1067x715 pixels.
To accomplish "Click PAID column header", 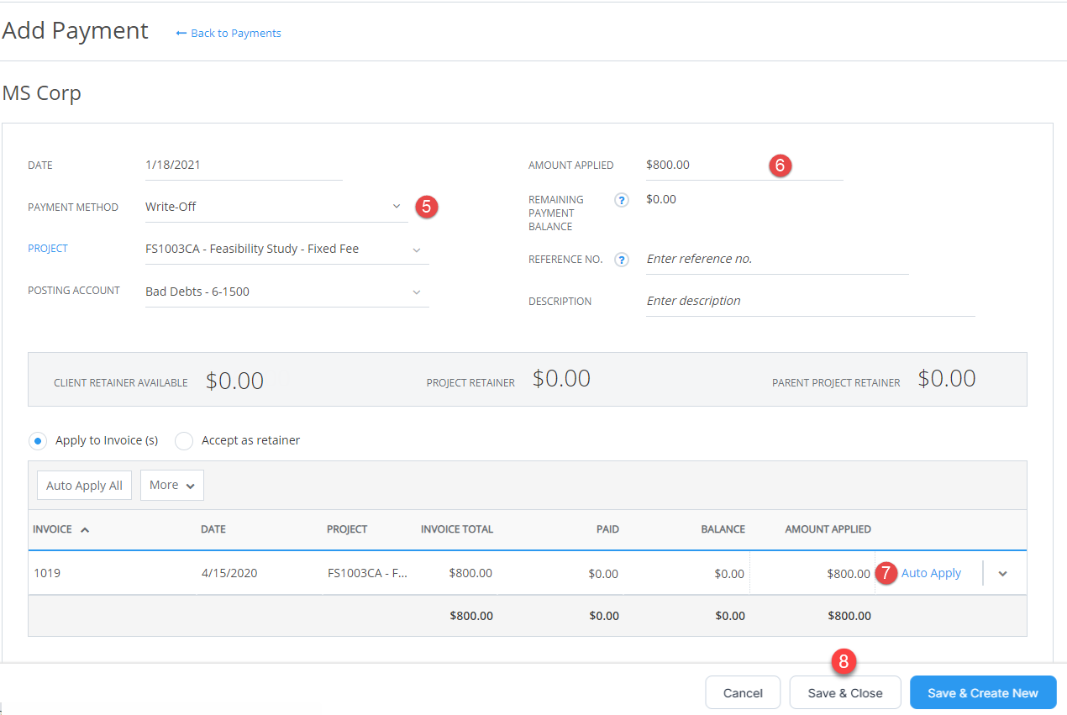I will (607, 530).
